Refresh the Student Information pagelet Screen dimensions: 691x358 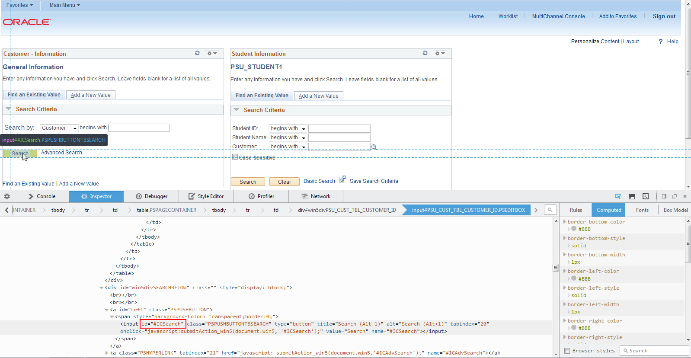tap(425, 53)
